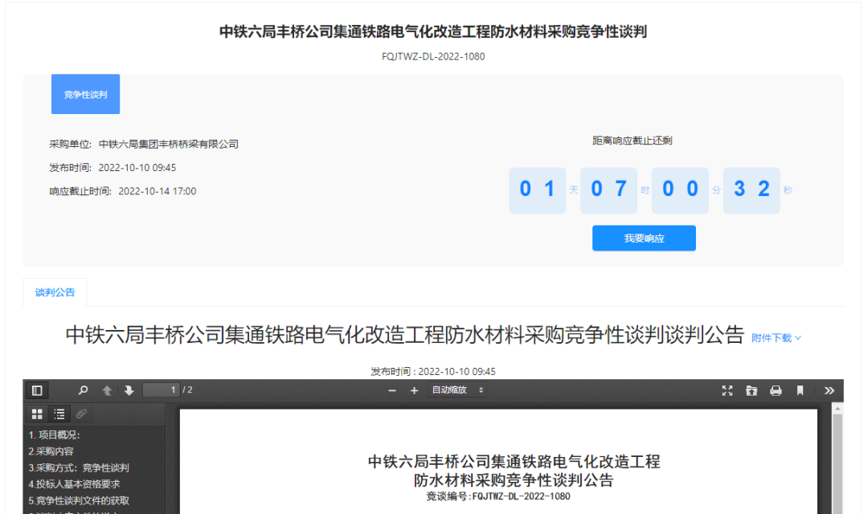Open outline item 5.竞争性谈判文件的获取
Viewport: 868px width, 514px height.
pos(79,500)
